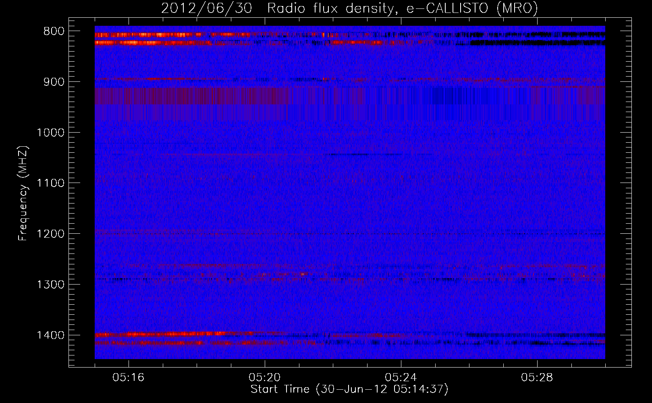Click the plot title "2012/06/30 Radio flux density, e-CALLISTO (MRO)"

349,8
